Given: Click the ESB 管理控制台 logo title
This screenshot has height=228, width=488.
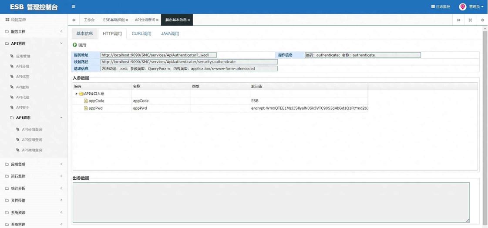Looking at the screenshot, I should tap(34, 7).
